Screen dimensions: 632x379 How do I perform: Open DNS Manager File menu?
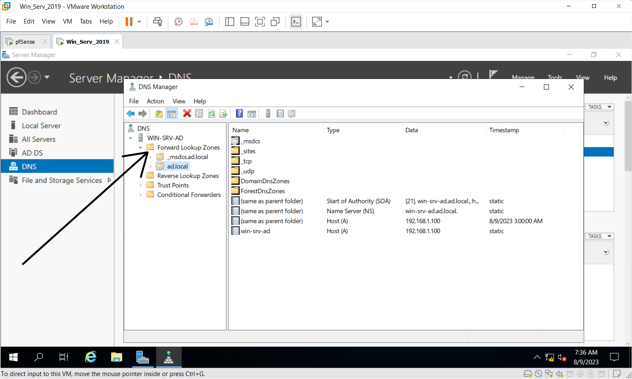134,101
